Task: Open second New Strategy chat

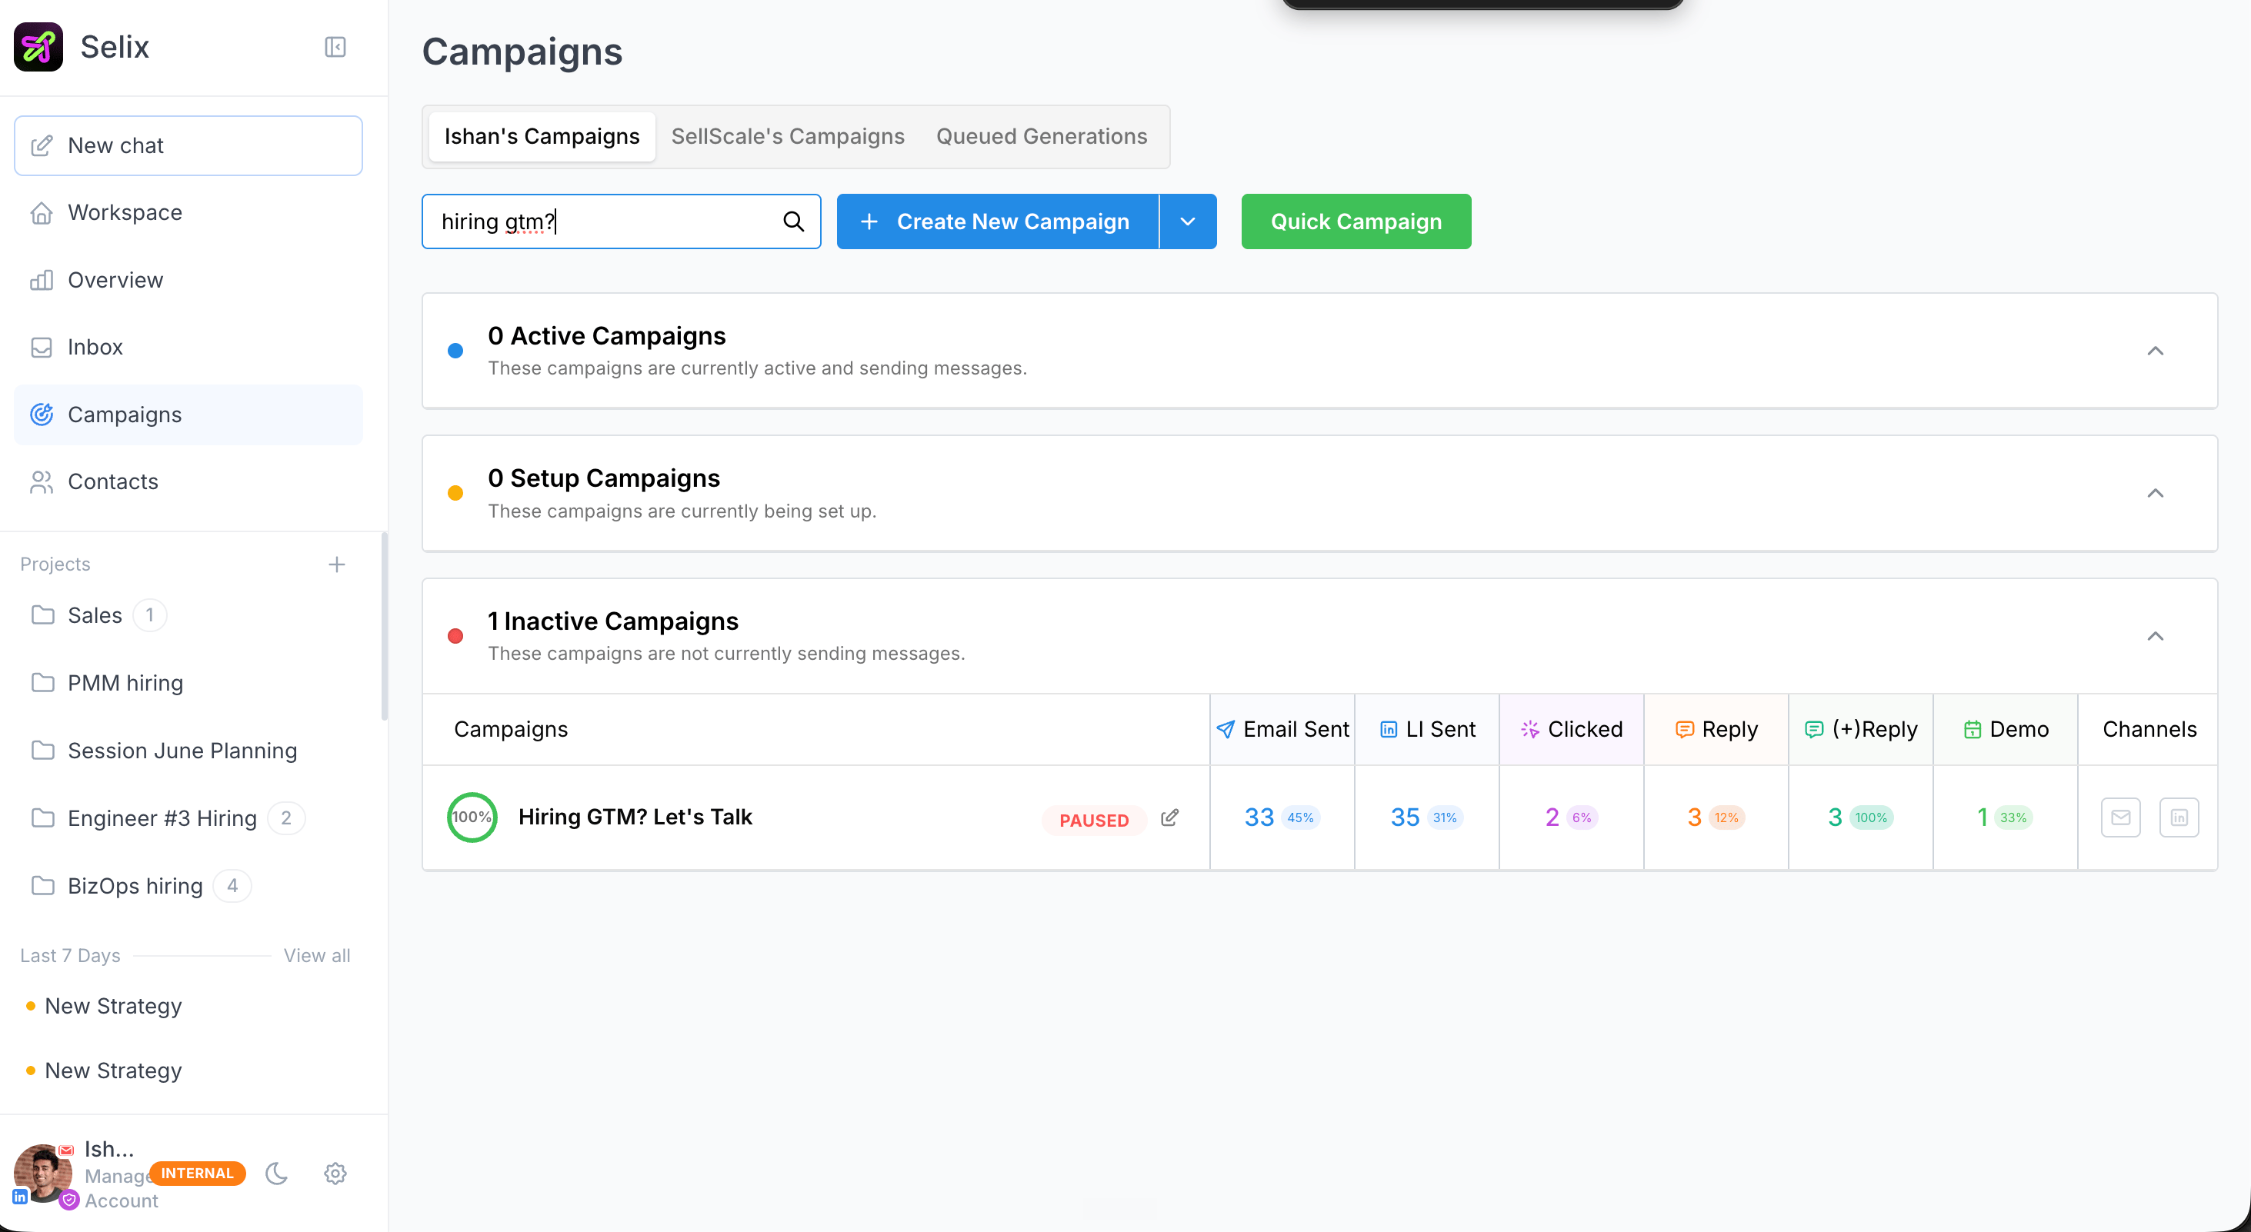Action: click(x=114, y=1071)
